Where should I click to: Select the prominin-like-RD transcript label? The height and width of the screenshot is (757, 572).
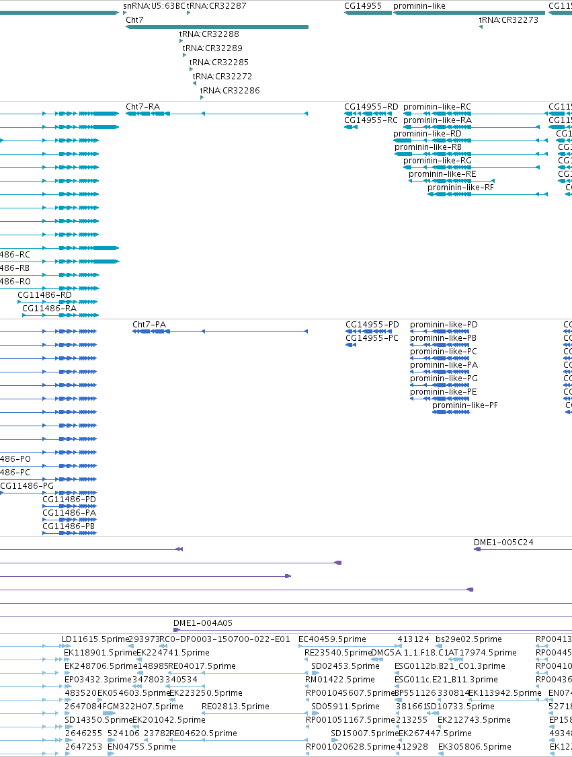(x=427, y=134)
